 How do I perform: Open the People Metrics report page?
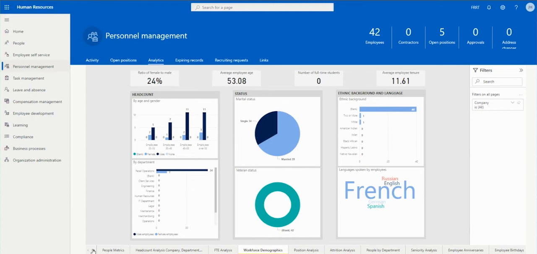coord(113,250)
